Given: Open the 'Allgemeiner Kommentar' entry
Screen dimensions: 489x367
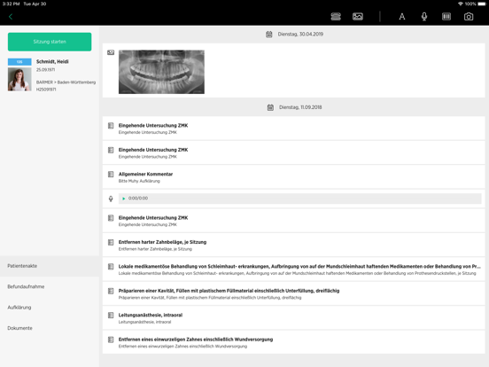Looking at the screenshot, I should [x=294, y=177].
